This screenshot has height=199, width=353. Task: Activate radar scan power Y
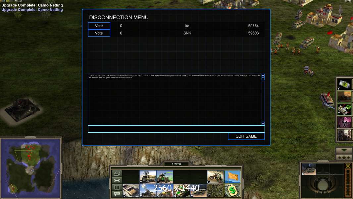tap(344, 84)
